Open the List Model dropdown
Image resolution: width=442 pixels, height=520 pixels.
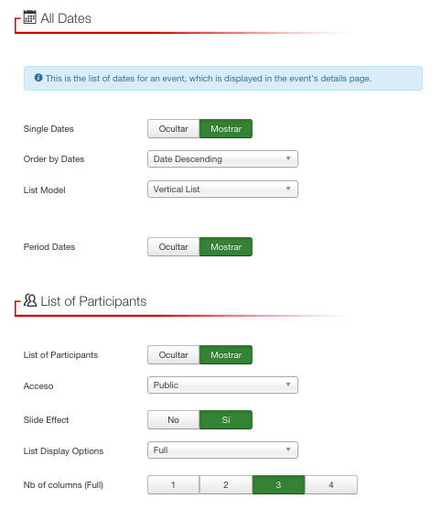pyautogui.click(x=222, y=189)
